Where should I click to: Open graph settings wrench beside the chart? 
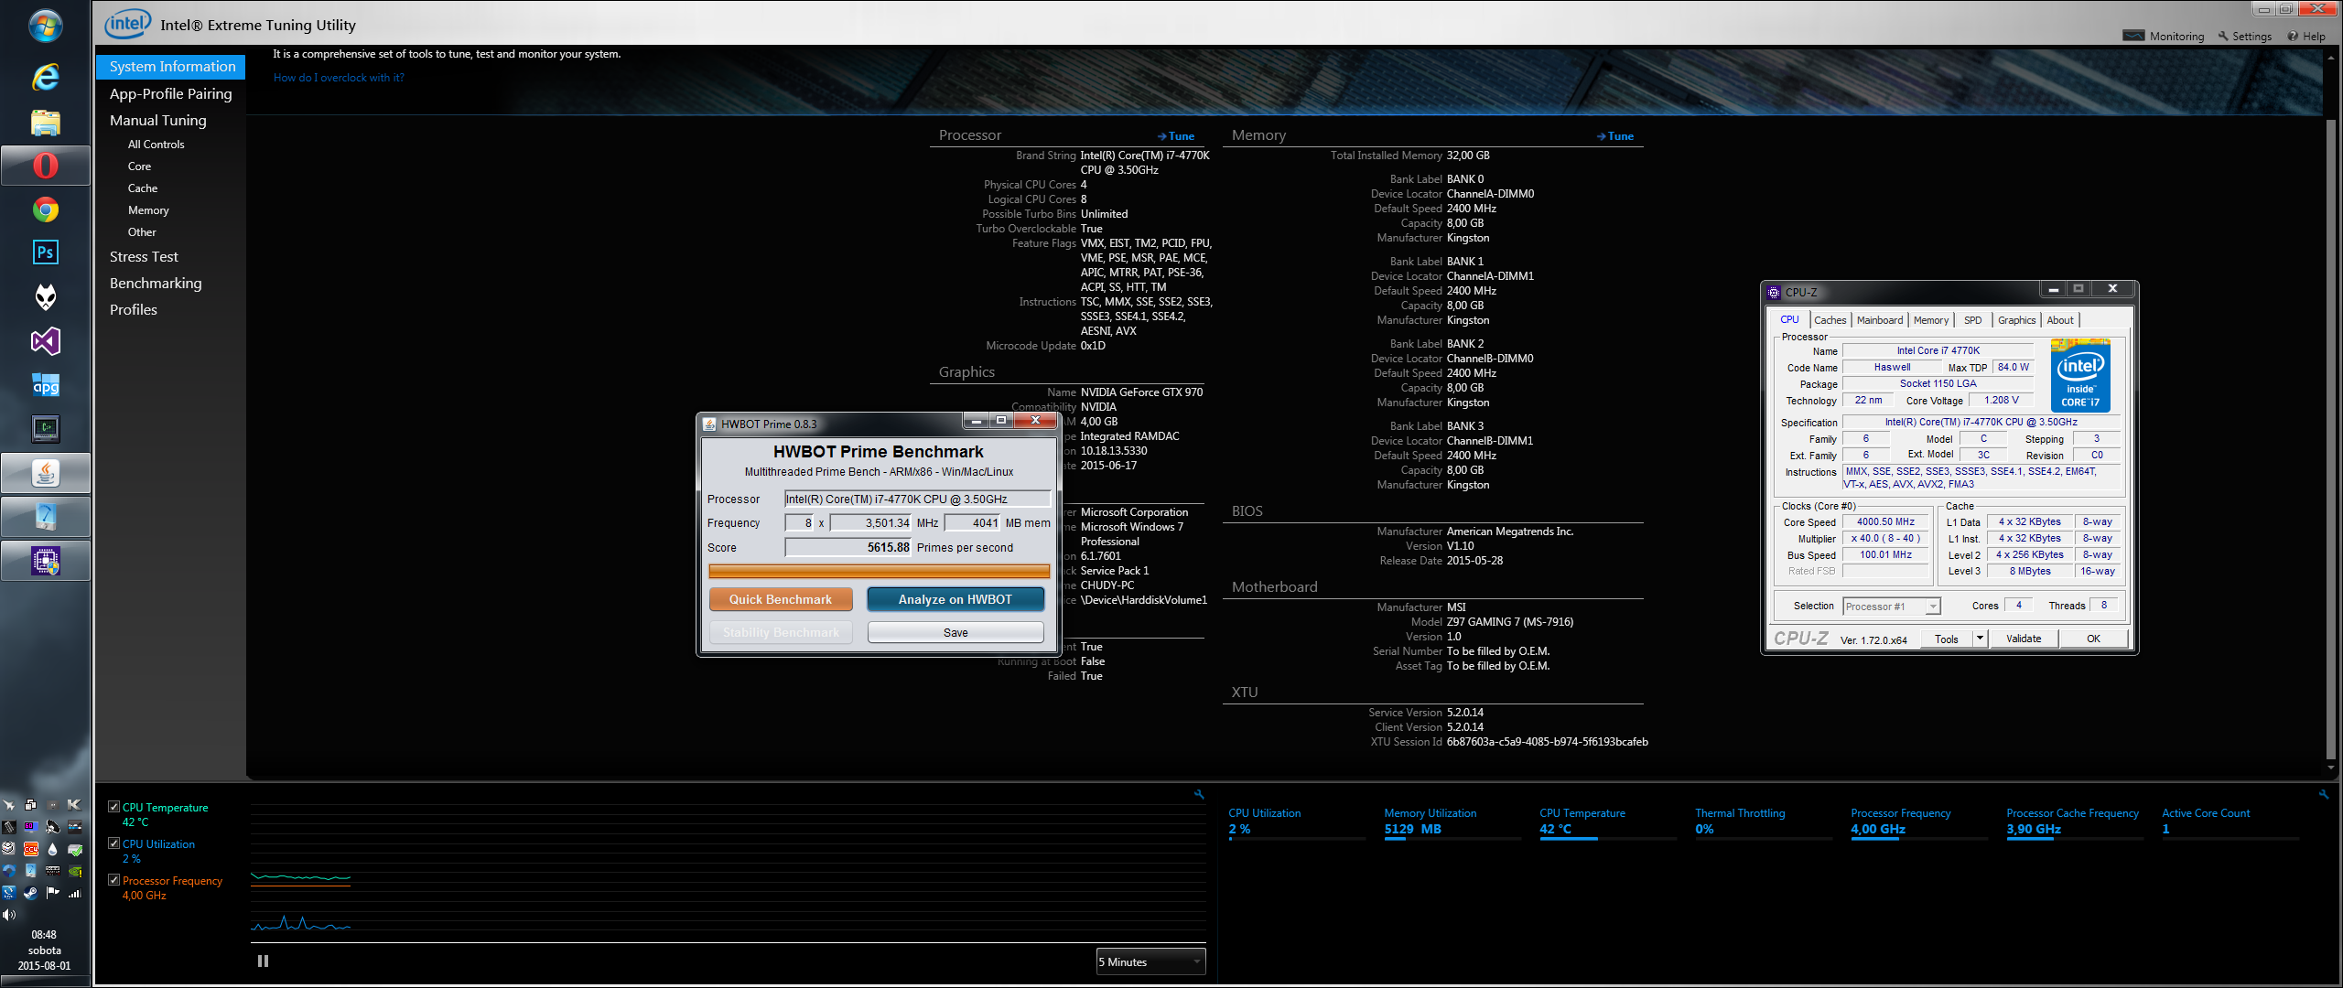[x=1199, y=794]
